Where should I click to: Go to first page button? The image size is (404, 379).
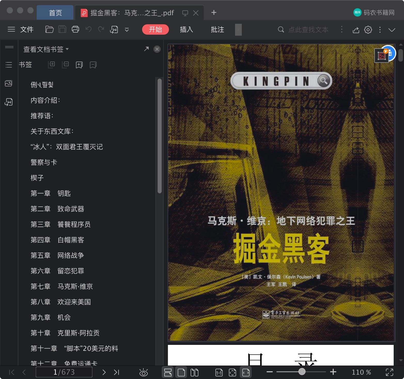(x=12, y=372)
